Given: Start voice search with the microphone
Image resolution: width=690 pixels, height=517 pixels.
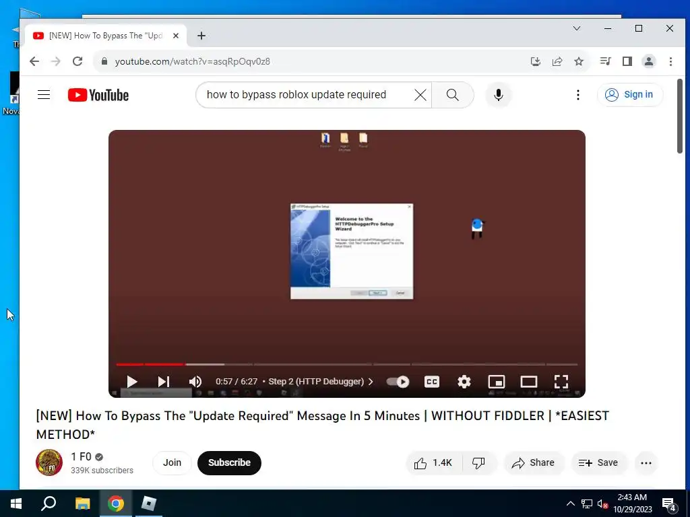Looking at the screenshot, I should point(498,94).
